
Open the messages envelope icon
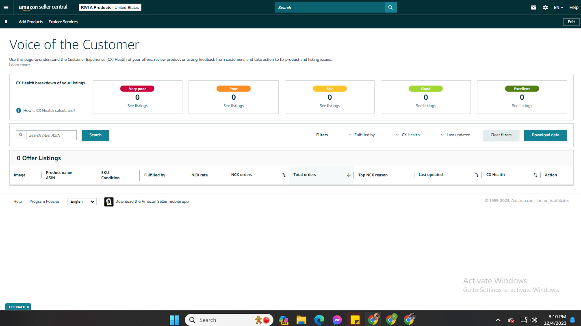click(x=533, y=7)
